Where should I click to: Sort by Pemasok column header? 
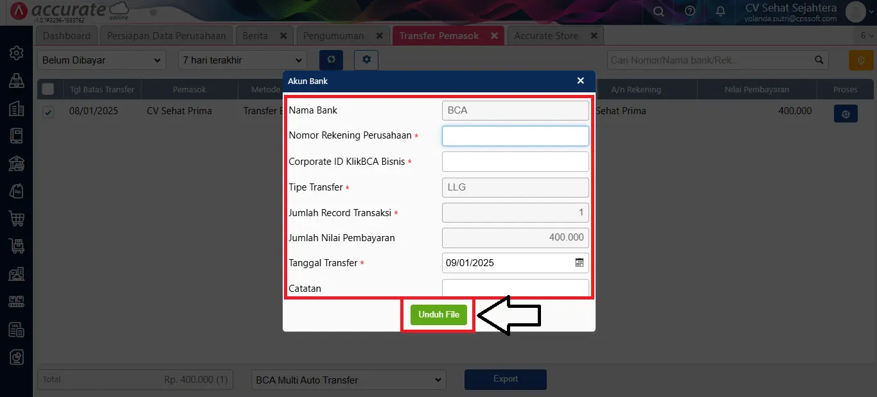[x=190, y=89]
